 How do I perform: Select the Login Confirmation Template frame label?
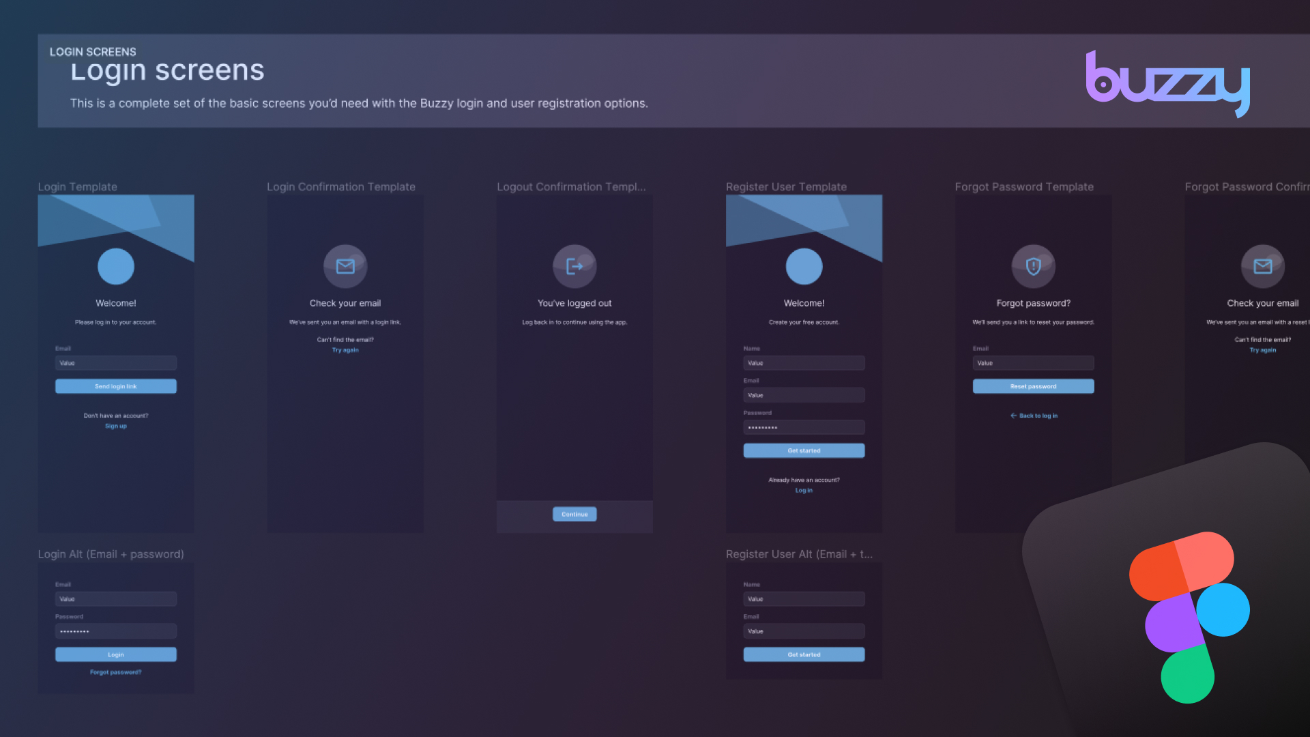point(341,187)
